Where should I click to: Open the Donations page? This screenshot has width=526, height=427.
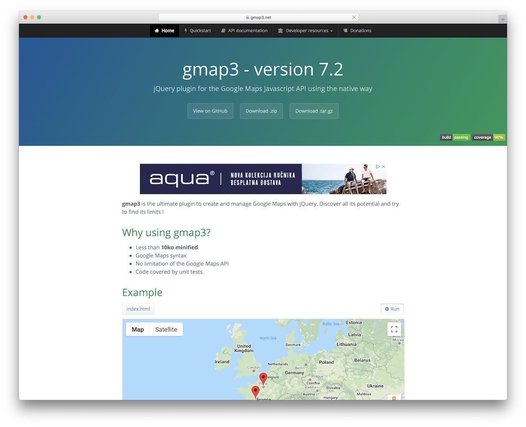[357, 31]
